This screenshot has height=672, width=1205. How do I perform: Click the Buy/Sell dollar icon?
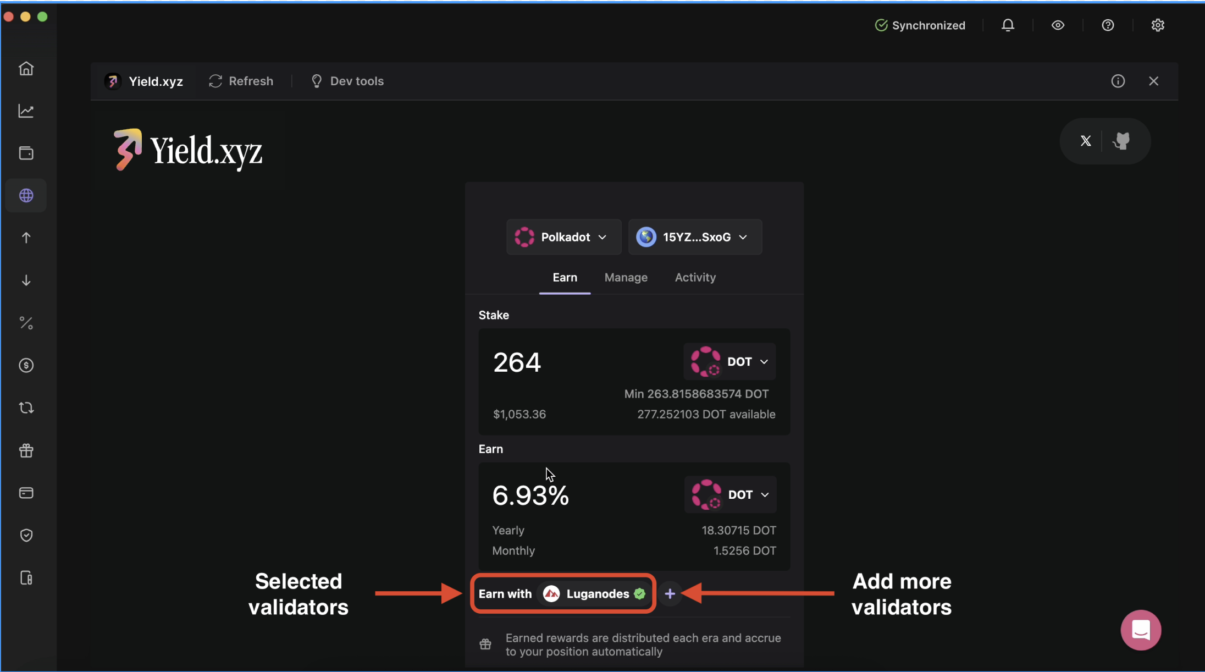tap(26, 366)
